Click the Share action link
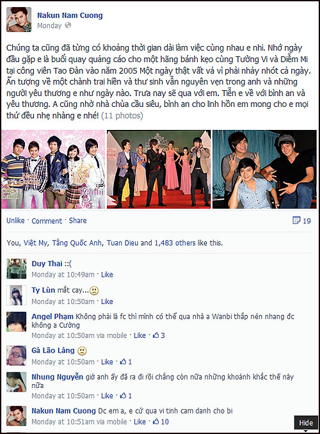Viewport: 320px width, 434px height. click(x=78, y=221)
